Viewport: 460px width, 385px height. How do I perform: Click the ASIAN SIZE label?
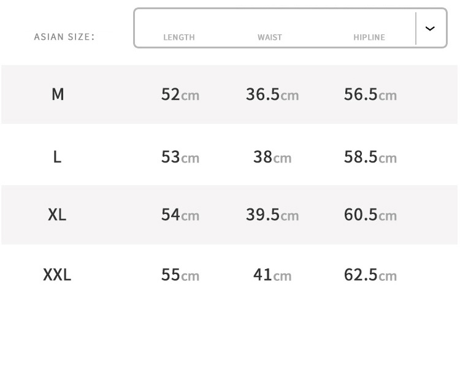point(64,37)
